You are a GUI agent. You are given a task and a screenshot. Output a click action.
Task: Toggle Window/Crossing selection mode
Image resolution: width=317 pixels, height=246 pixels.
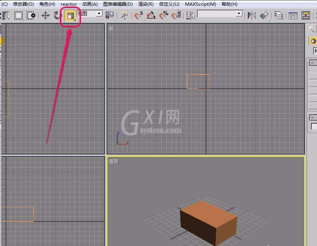pyautogui.click(x=31, y=15)
